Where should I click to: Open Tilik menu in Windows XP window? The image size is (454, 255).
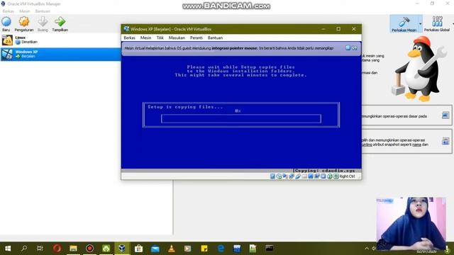point(160,38)
